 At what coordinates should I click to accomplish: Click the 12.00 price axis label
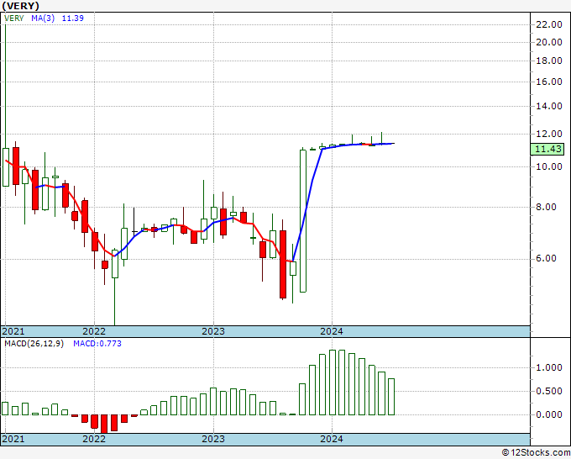click(549, 134)
